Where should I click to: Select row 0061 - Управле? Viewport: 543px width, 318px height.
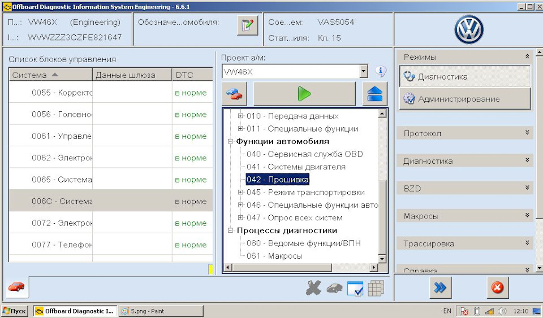pyautogui.click(x=111, y=136)
